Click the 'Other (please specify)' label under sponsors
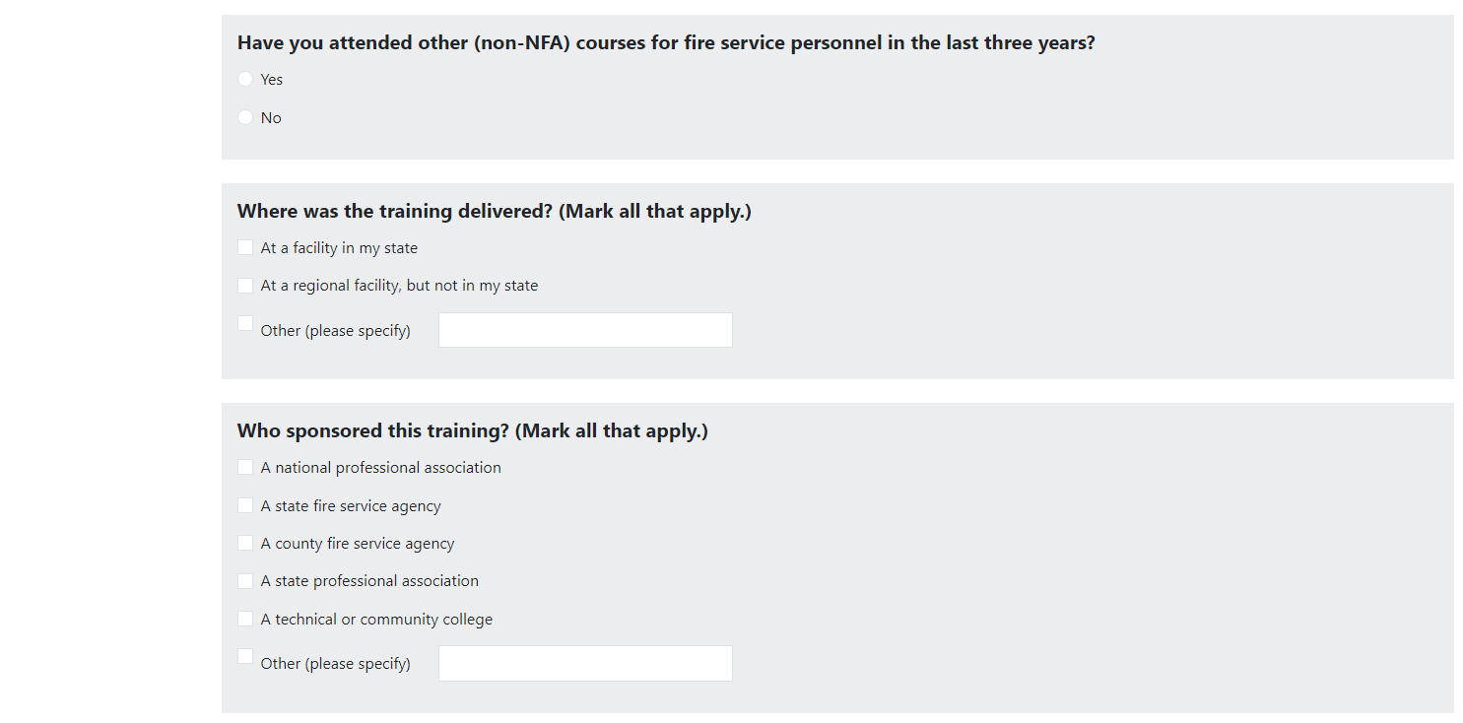Viewport: 1463px width, 723px height. [x=335, y=664]
